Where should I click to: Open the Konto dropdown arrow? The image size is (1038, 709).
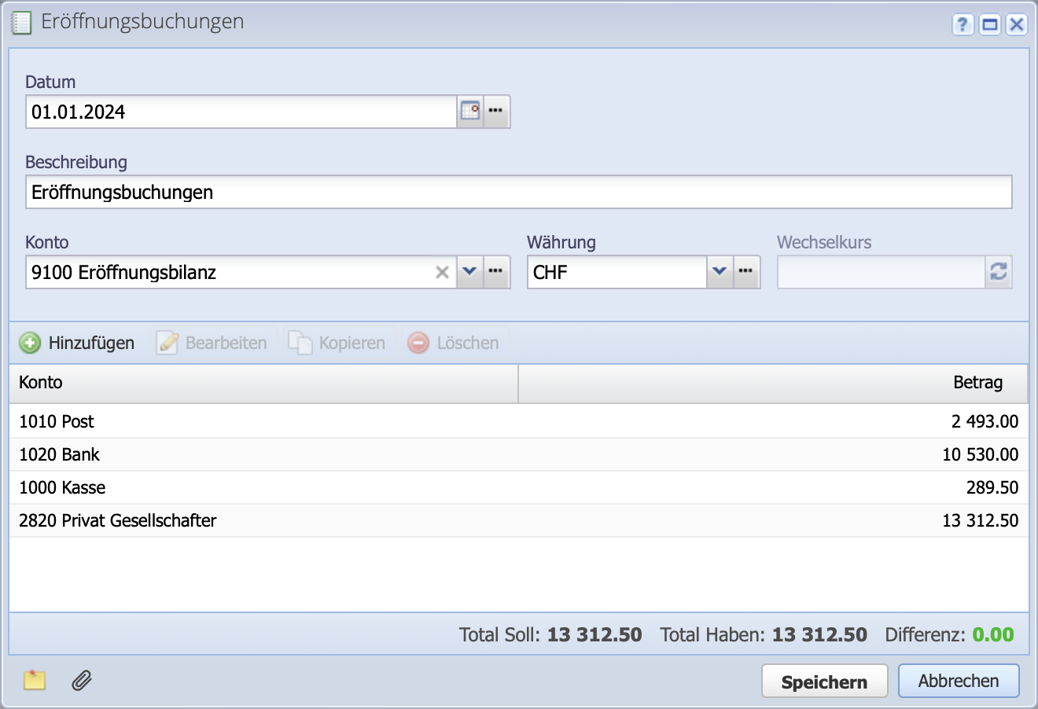click(469, 272)
